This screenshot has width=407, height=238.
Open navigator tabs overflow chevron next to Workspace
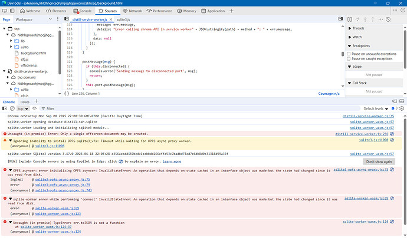tap(50, 19)
